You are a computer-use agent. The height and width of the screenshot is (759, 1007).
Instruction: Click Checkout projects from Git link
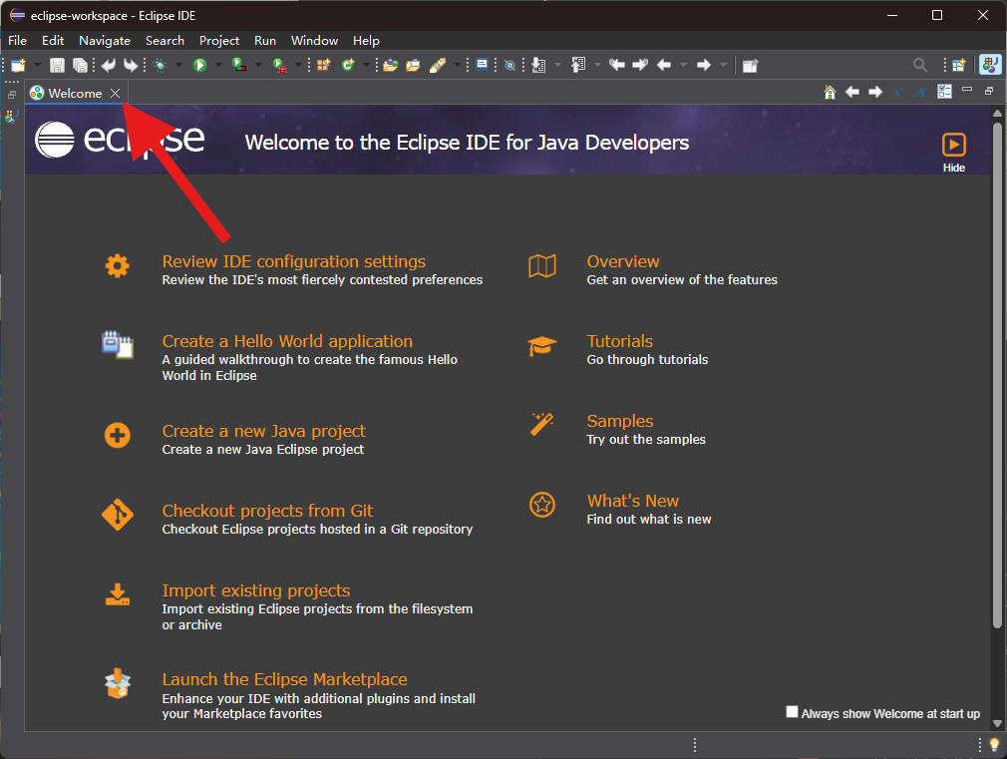[267, 511]
